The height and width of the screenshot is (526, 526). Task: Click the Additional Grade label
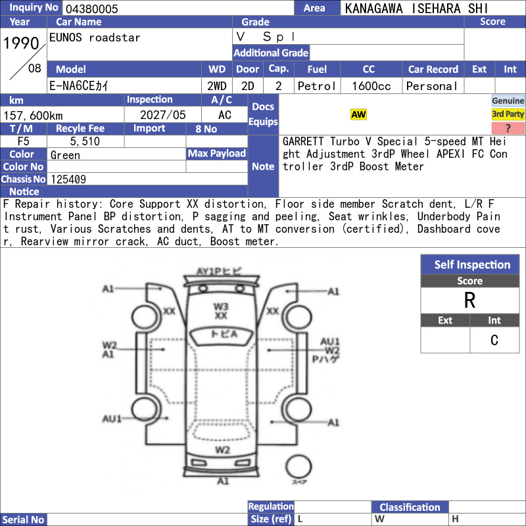click(271, 53)
